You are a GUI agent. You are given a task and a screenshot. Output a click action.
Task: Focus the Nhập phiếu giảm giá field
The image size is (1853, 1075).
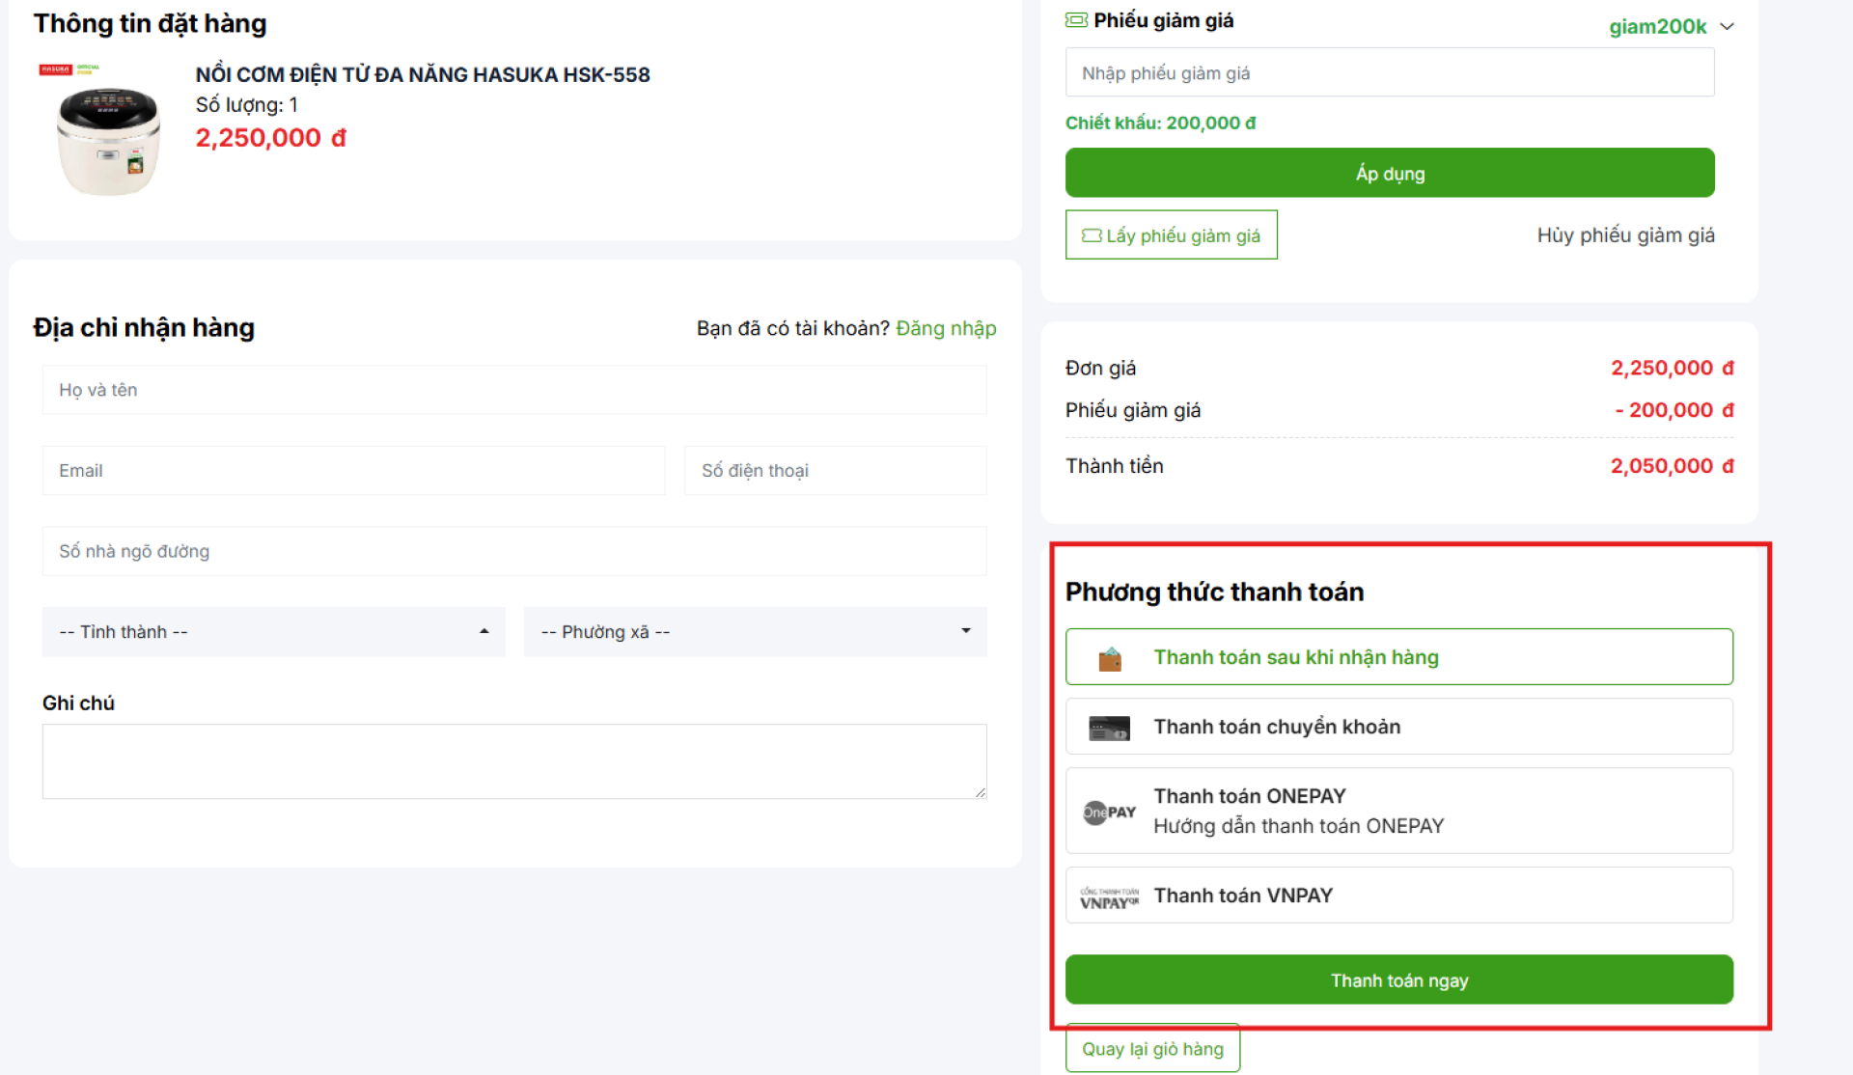pyautogui.click(x=1390, y=72)
